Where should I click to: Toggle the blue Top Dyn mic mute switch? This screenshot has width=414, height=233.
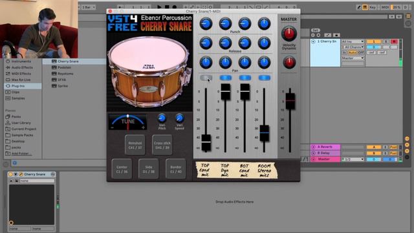tap(226, 78)
